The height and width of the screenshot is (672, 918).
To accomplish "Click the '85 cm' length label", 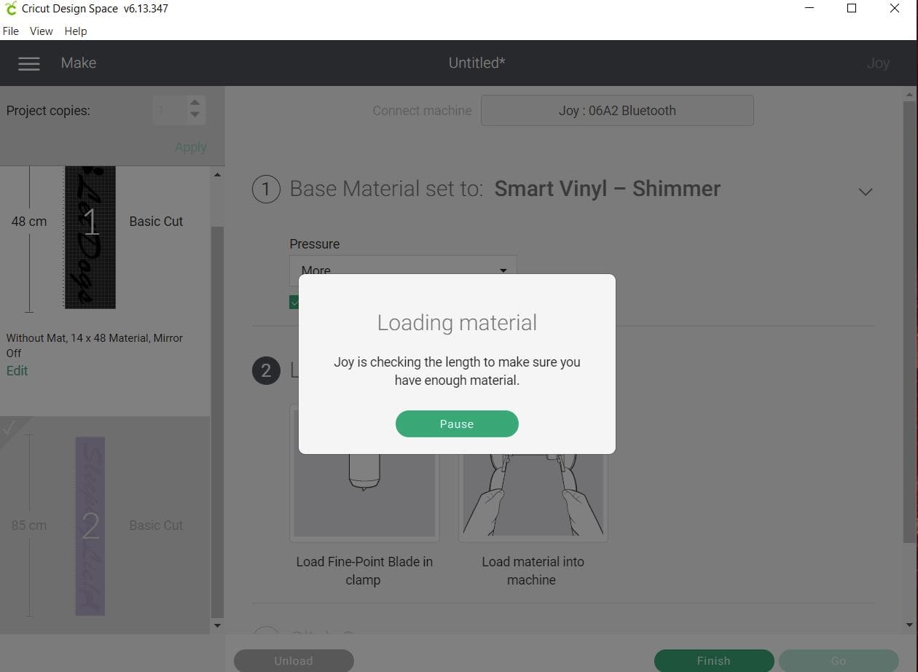I will tap(29, 526).
